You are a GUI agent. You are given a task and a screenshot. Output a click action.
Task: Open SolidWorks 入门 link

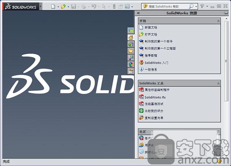(156, 63)
